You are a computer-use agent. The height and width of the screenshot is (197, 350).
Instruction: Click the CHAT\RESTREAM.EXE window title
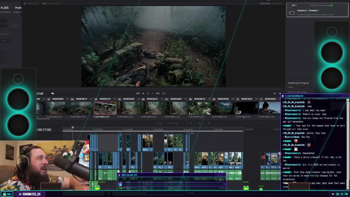[294, 96]
